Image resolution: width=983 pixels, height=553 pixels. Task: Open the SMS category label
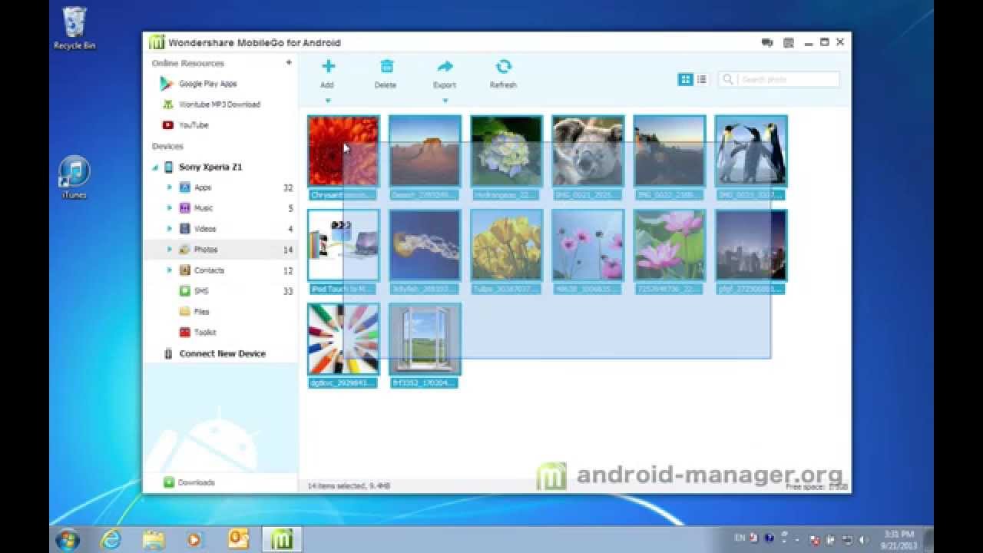[x=201, y=291]
